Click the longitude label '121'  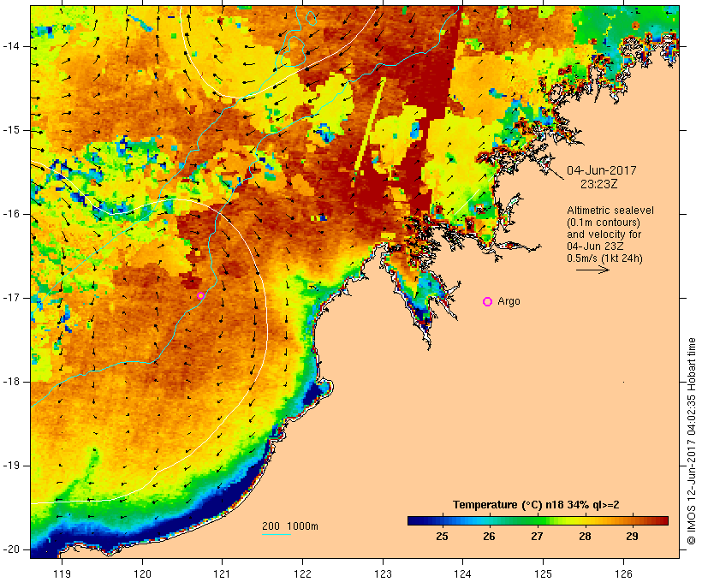click(222, 573)
